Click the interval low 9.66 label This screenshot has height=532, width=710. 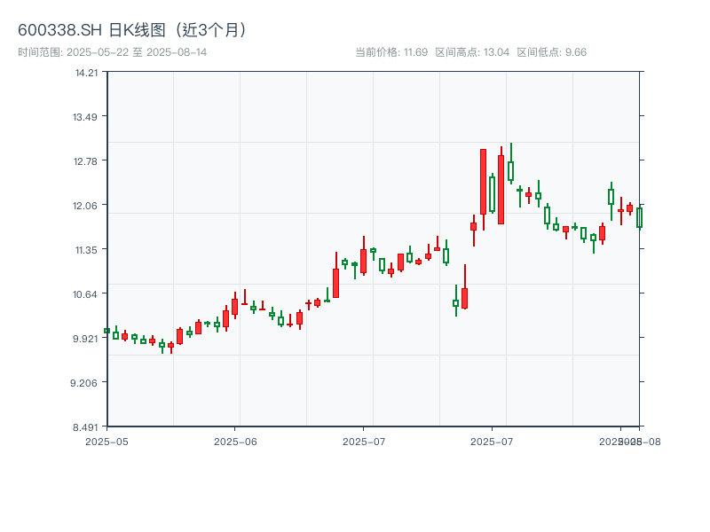(x=552, y=52)
